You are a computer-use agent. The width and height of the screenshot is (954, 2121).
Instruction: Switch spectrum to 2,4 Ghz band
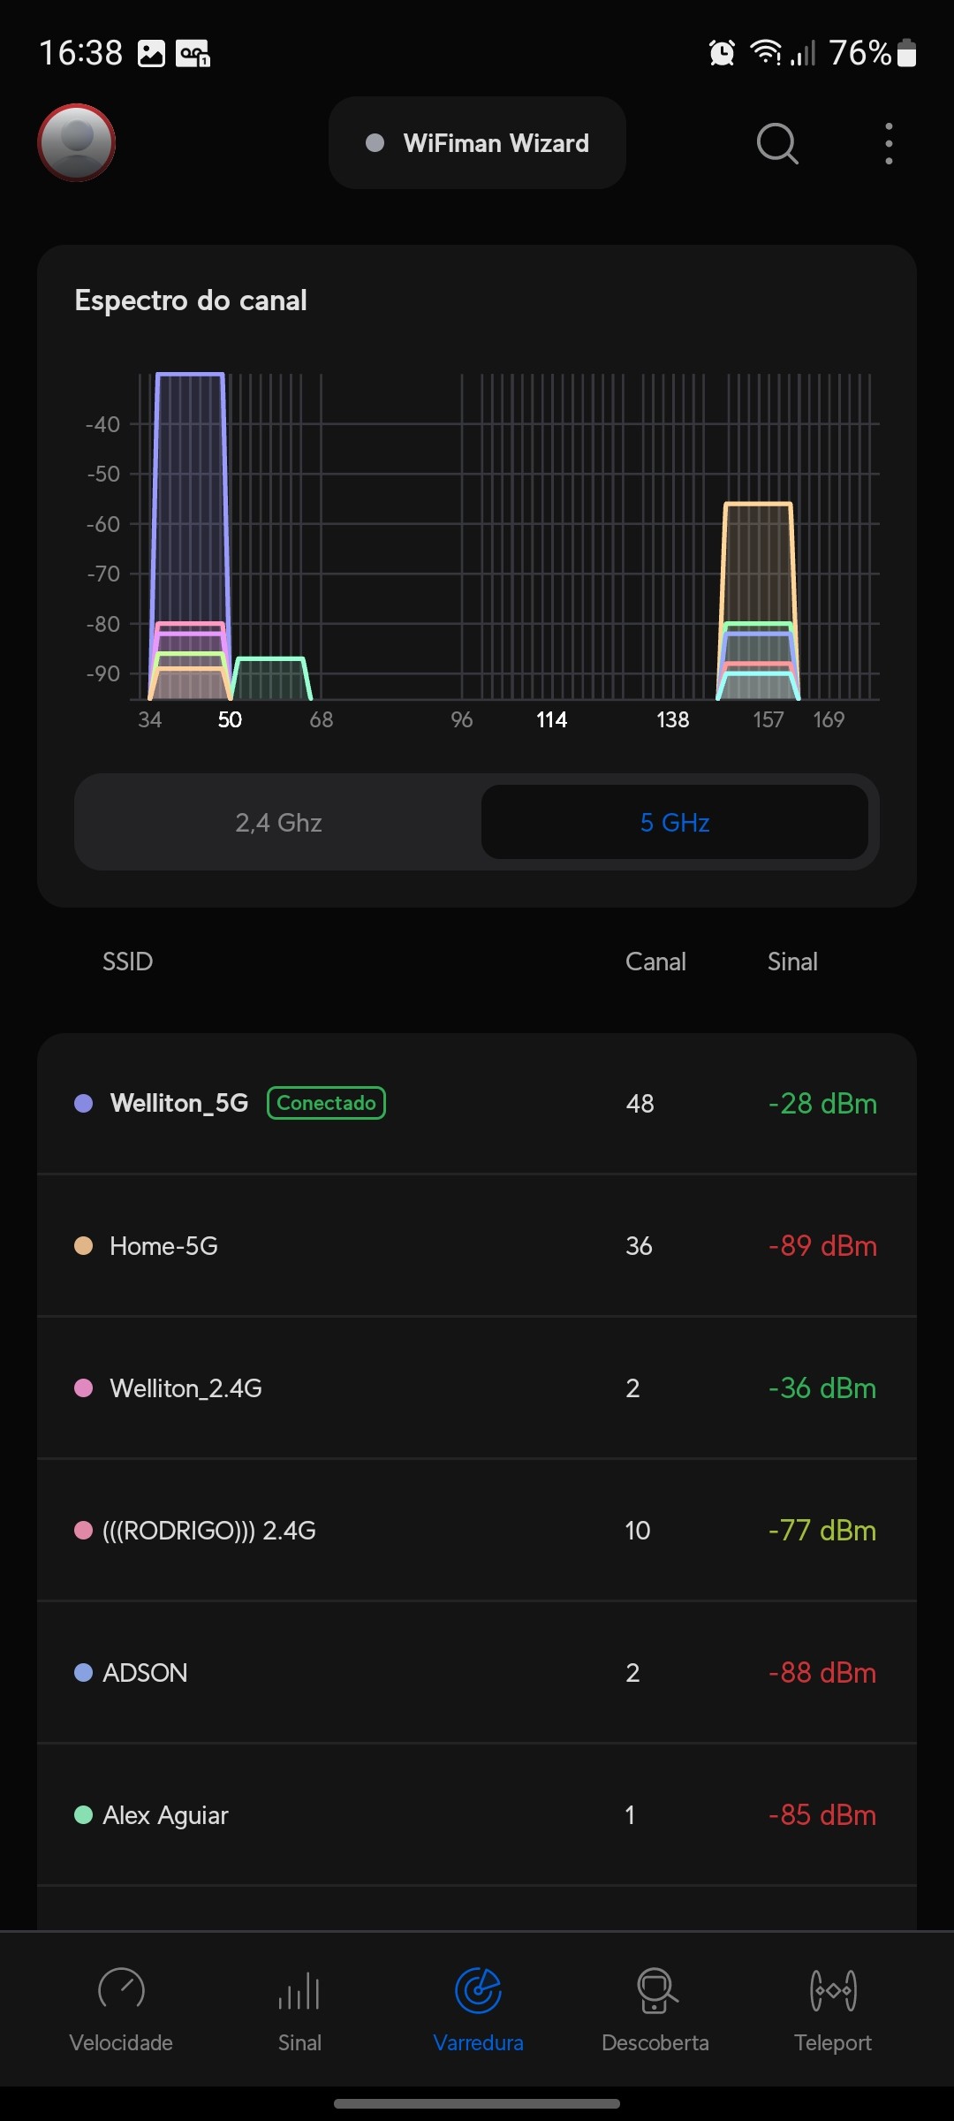pos(278,823)
